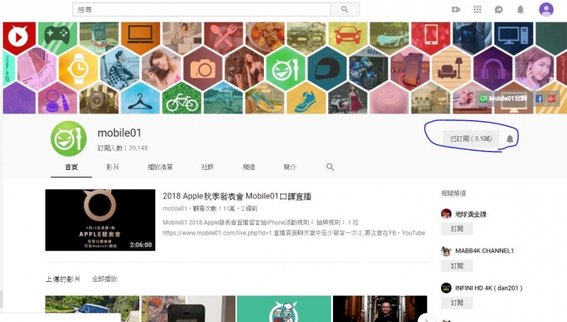Viewport: 567px width, 322px height.
Task: Open the video upload camera icon
Action: 456,9
